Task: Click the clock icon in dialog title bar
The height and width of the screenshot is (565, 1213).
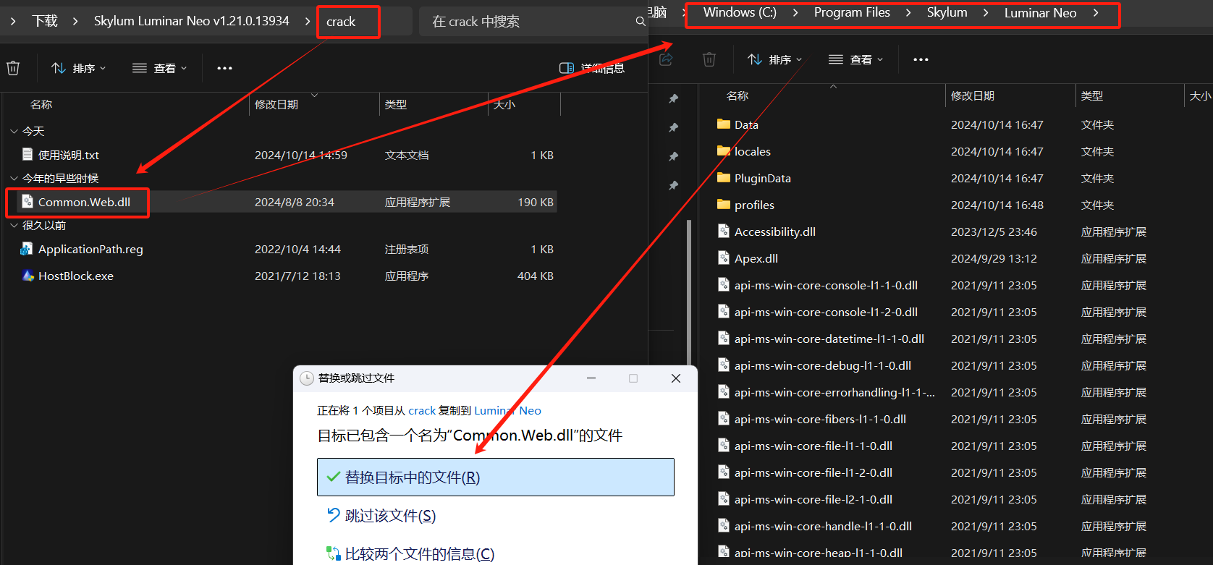Action: coord(306,378)
